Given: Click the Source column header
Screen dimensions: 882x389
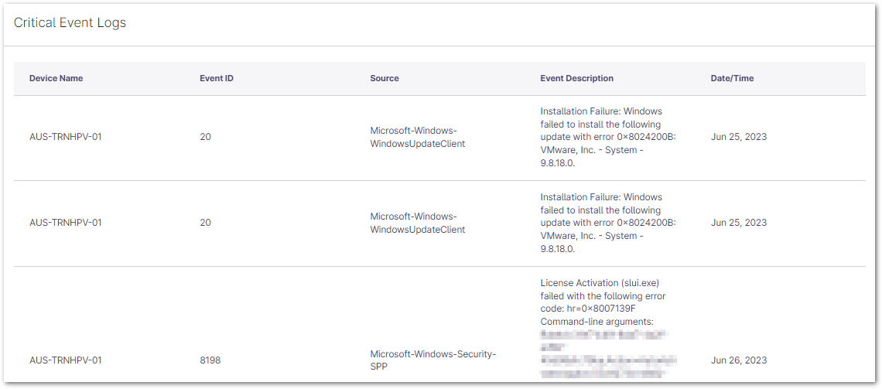Looking at the screenshot, I should [385, 78].
